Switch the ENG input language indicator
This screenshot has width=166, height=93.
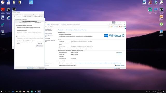pos(155,91)
